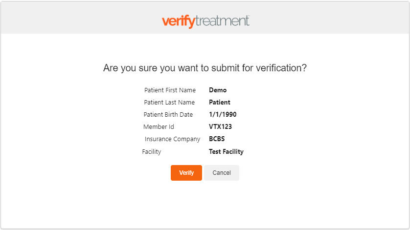The width and height of the screenshot is (410, 230).
Task: Select the birth date value 1/1/1990
Action: pyautogui.click(x=223, y=115)
